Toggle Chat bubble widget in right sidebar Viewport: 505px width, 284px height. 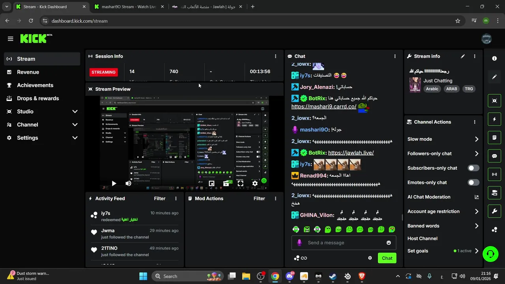(494, 156)
